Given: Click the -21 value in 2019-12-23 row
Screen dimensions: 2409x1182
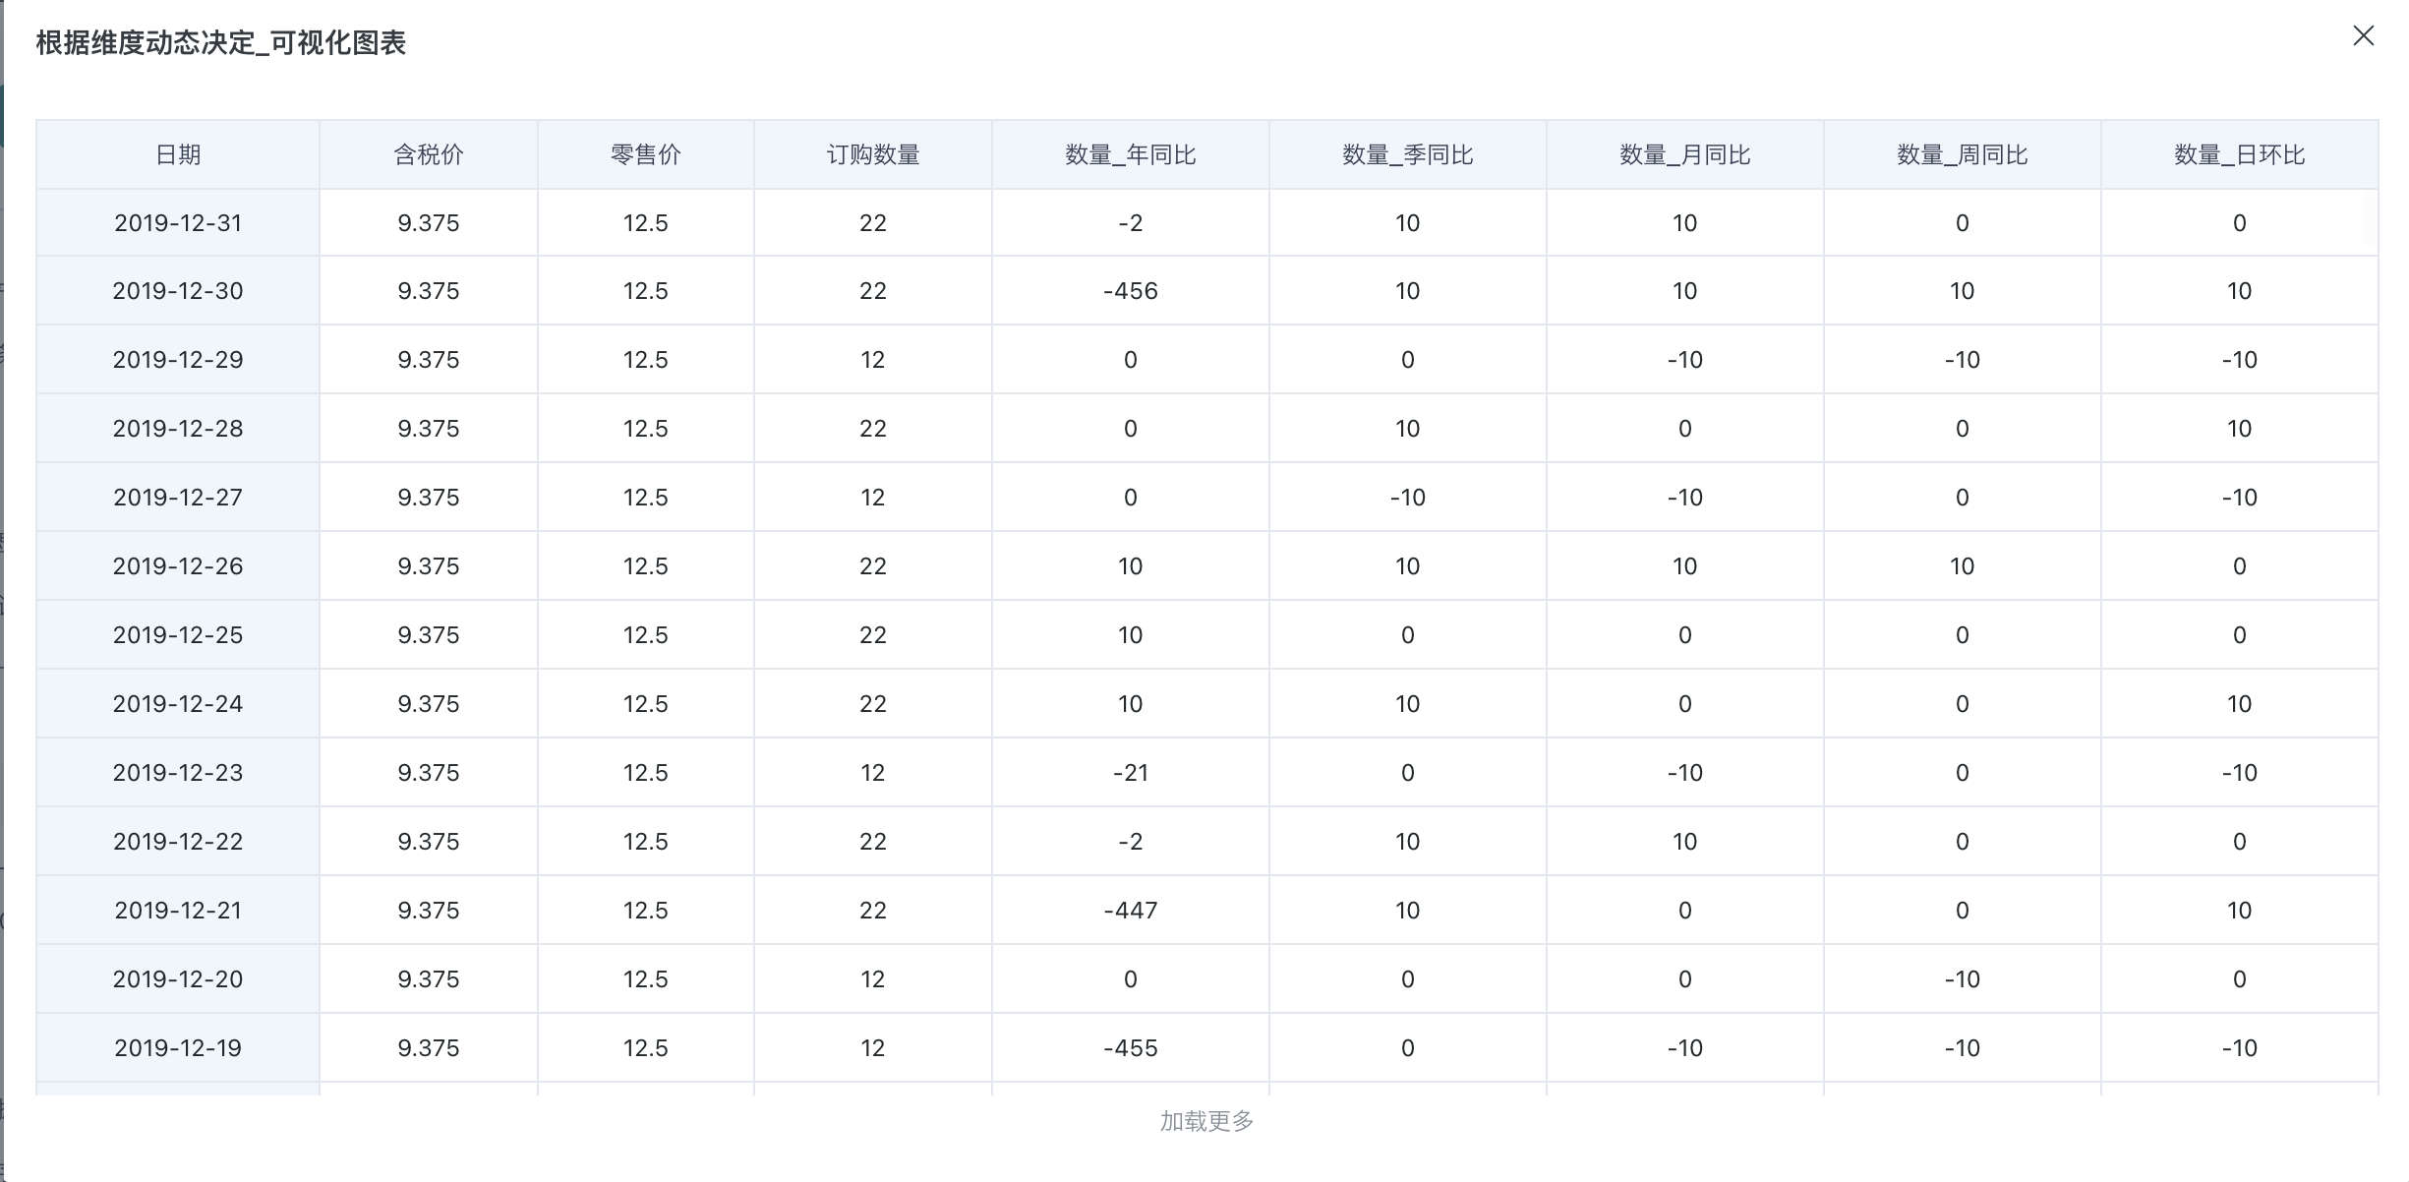Looking at the screenshot, I should 1131,773.
